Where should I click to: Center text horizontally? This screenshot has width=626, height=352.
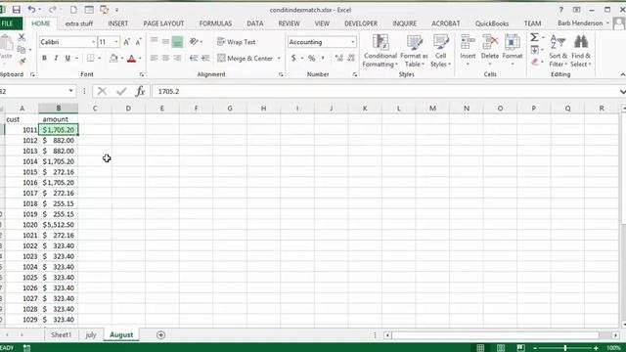click(165, 59)
